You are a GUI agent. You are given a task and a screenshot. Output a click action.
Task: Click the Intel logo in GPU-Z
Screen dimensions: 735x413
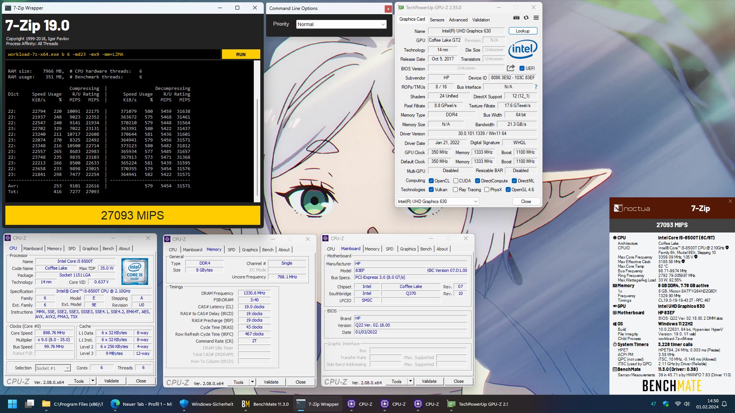coord(523,49)
